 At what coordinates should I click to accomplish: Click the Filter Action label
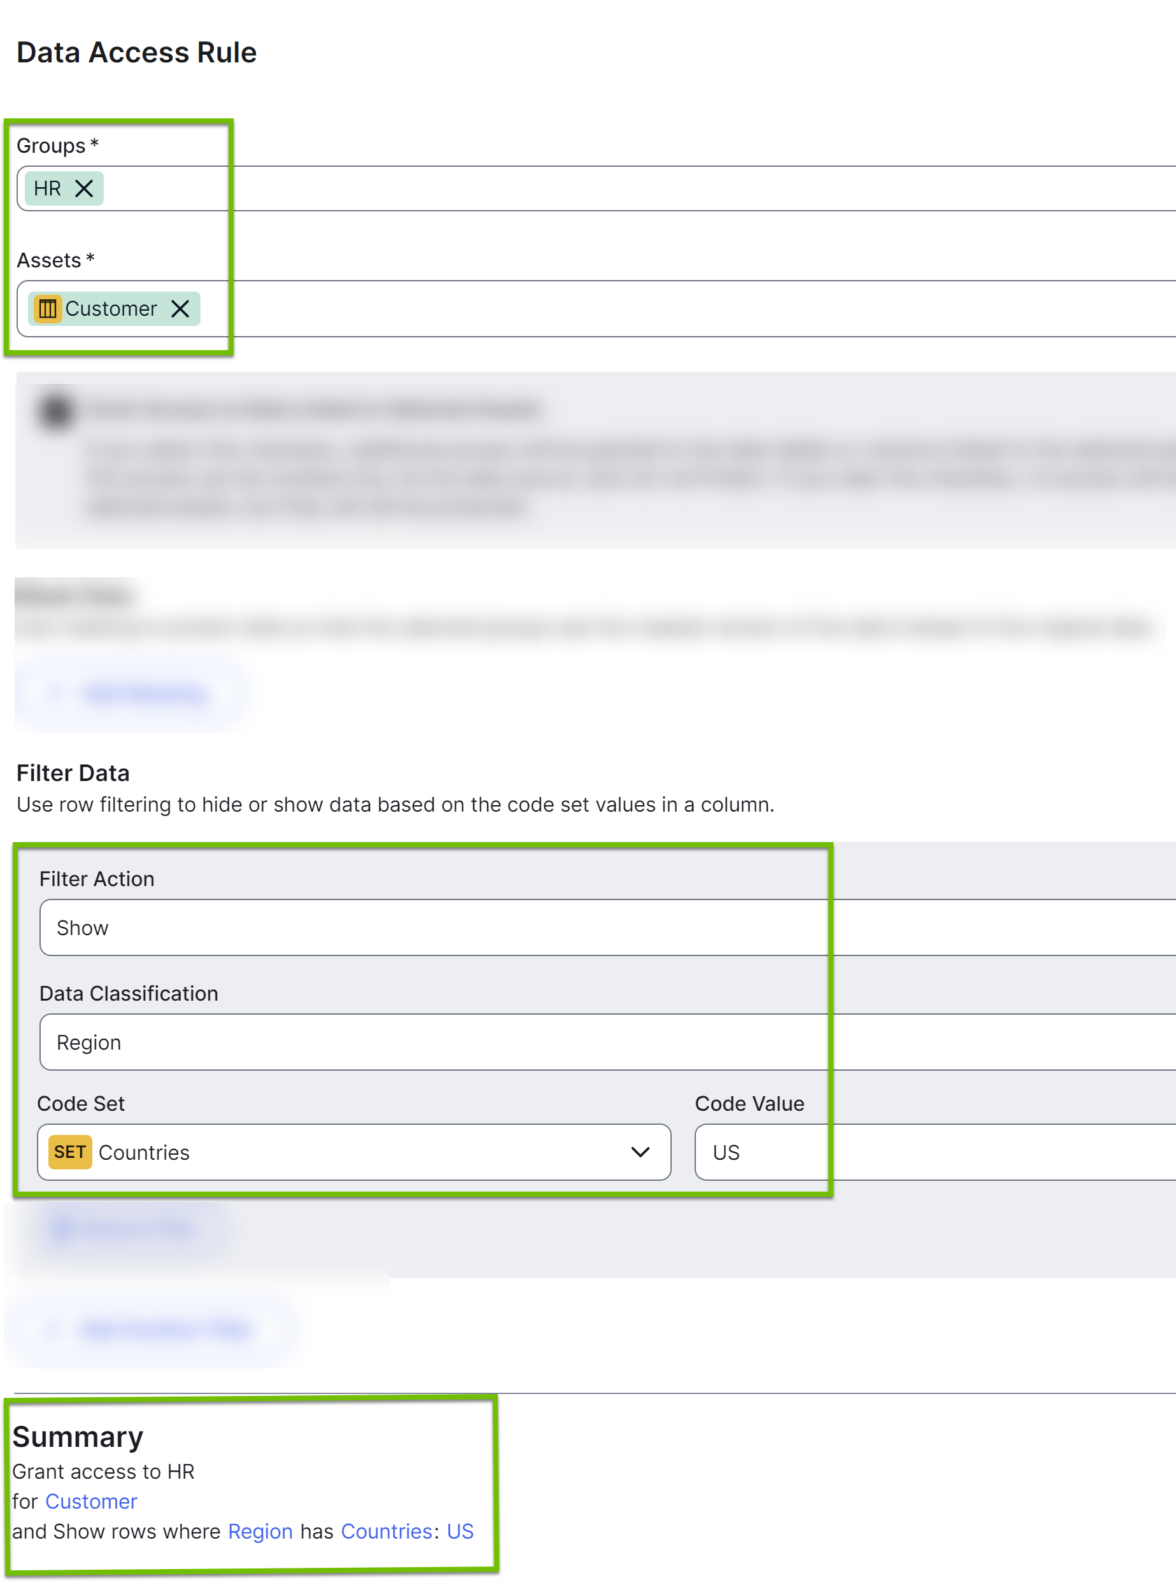tap(97, 879)
